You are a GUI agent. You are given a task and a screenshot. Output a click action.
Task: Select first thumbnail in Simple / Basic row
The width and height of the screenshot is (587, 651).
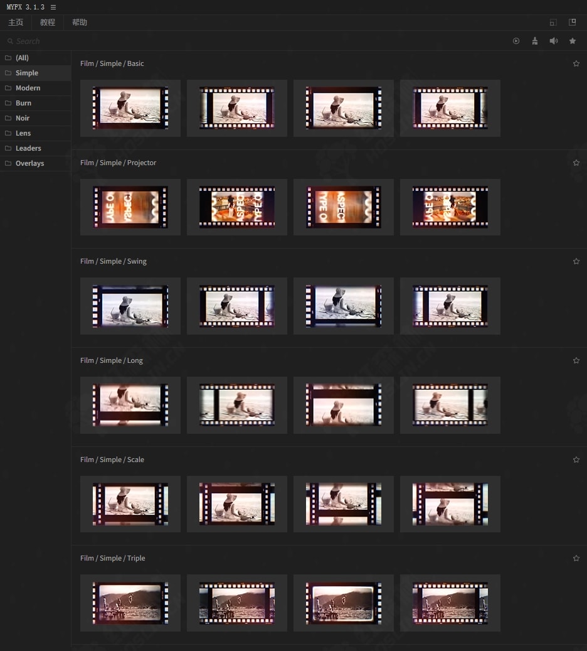pos(130,108)
